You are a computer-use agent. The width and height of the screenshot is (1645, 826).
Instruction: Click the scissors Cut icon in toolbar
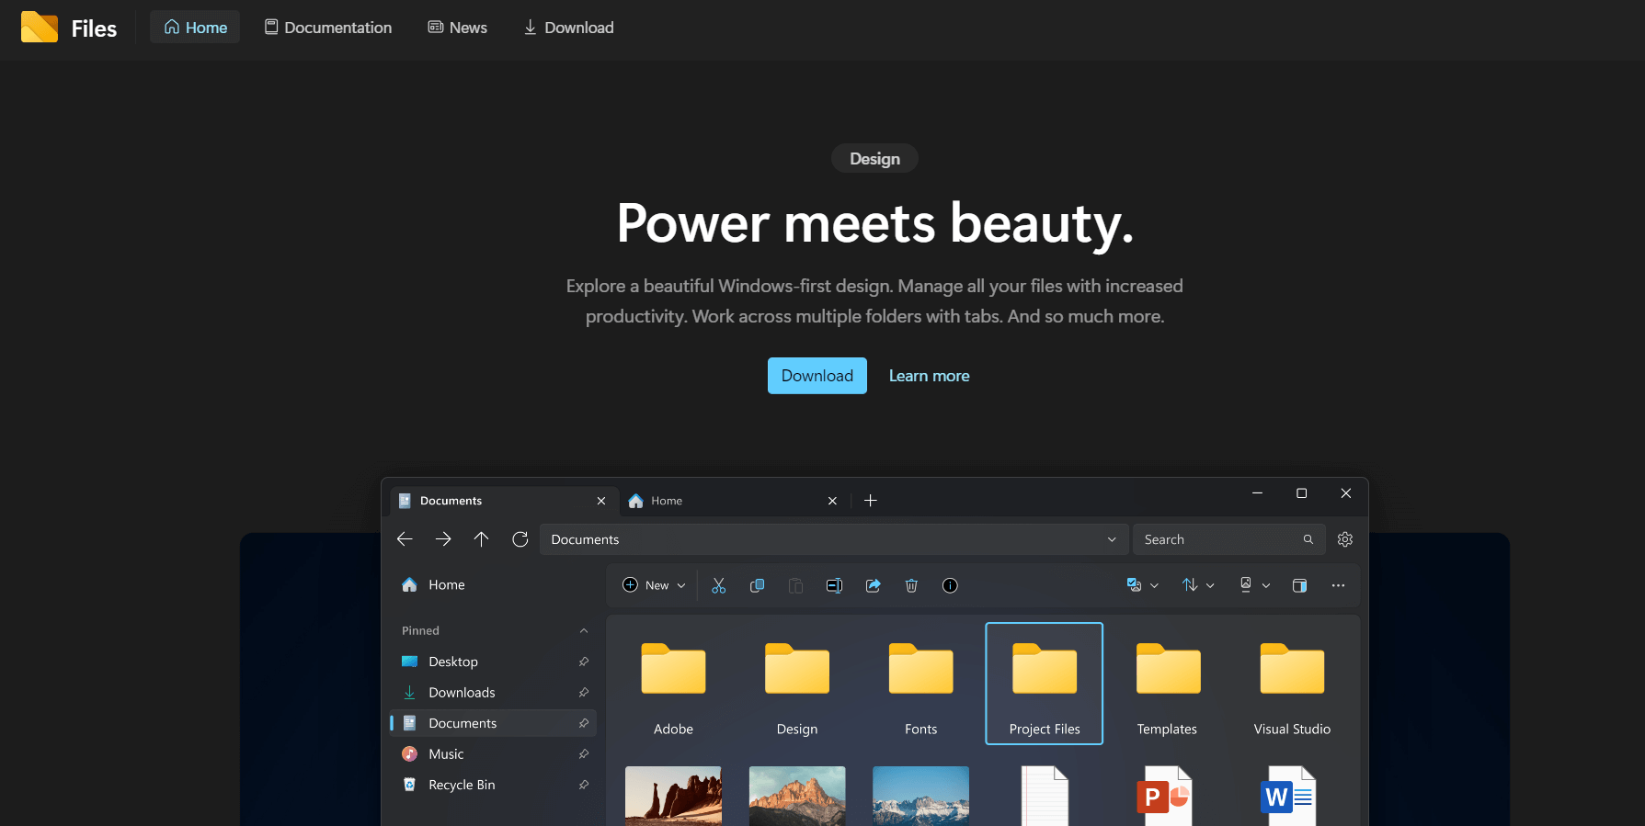718,585
